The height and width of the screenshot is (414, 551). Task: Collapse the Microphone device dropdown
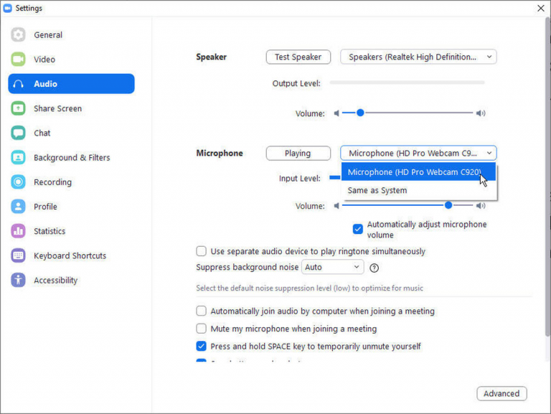(x=418, y=154)
